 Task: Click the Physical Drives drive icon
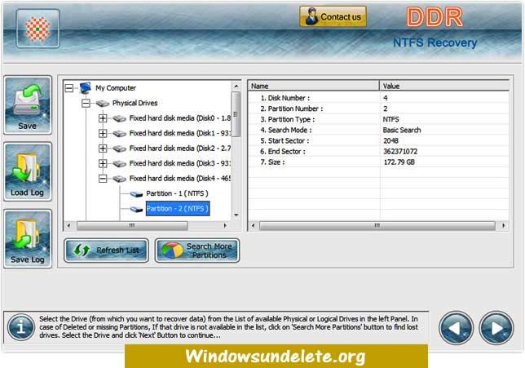click(103, 104)
